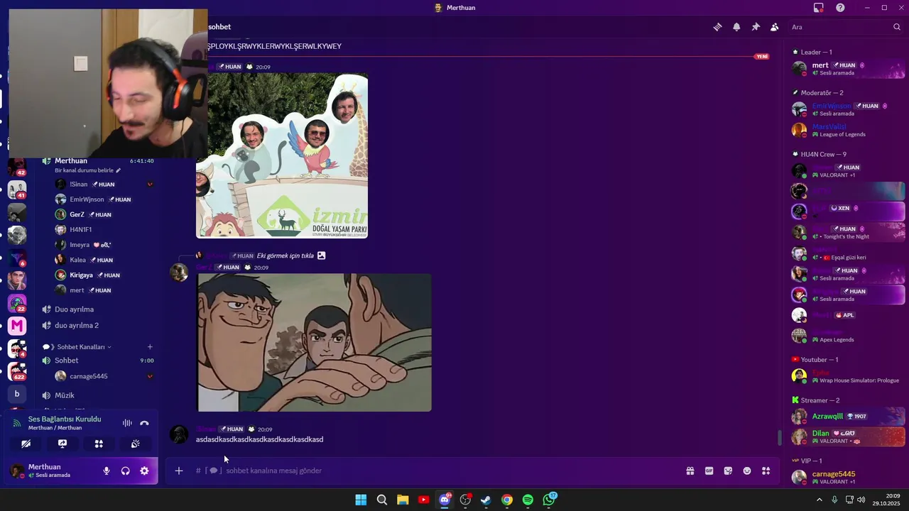909x511 pixels.
Task: Open the server icon labeled b
Action: tap(17, 393)
